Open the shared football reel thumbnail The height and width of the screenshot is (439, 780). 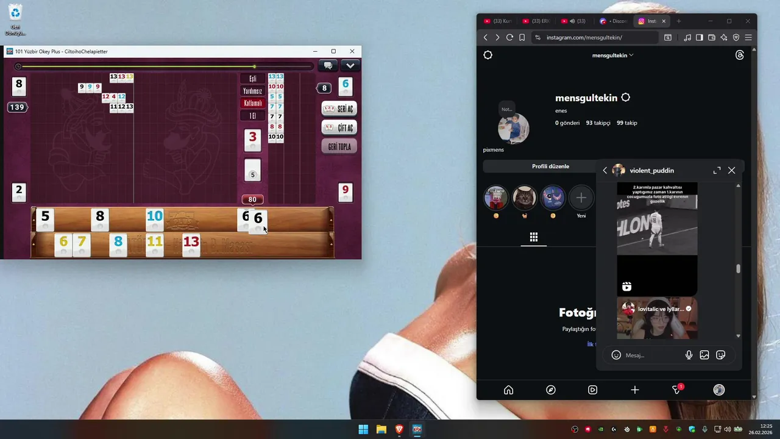(x=657, y=240)
